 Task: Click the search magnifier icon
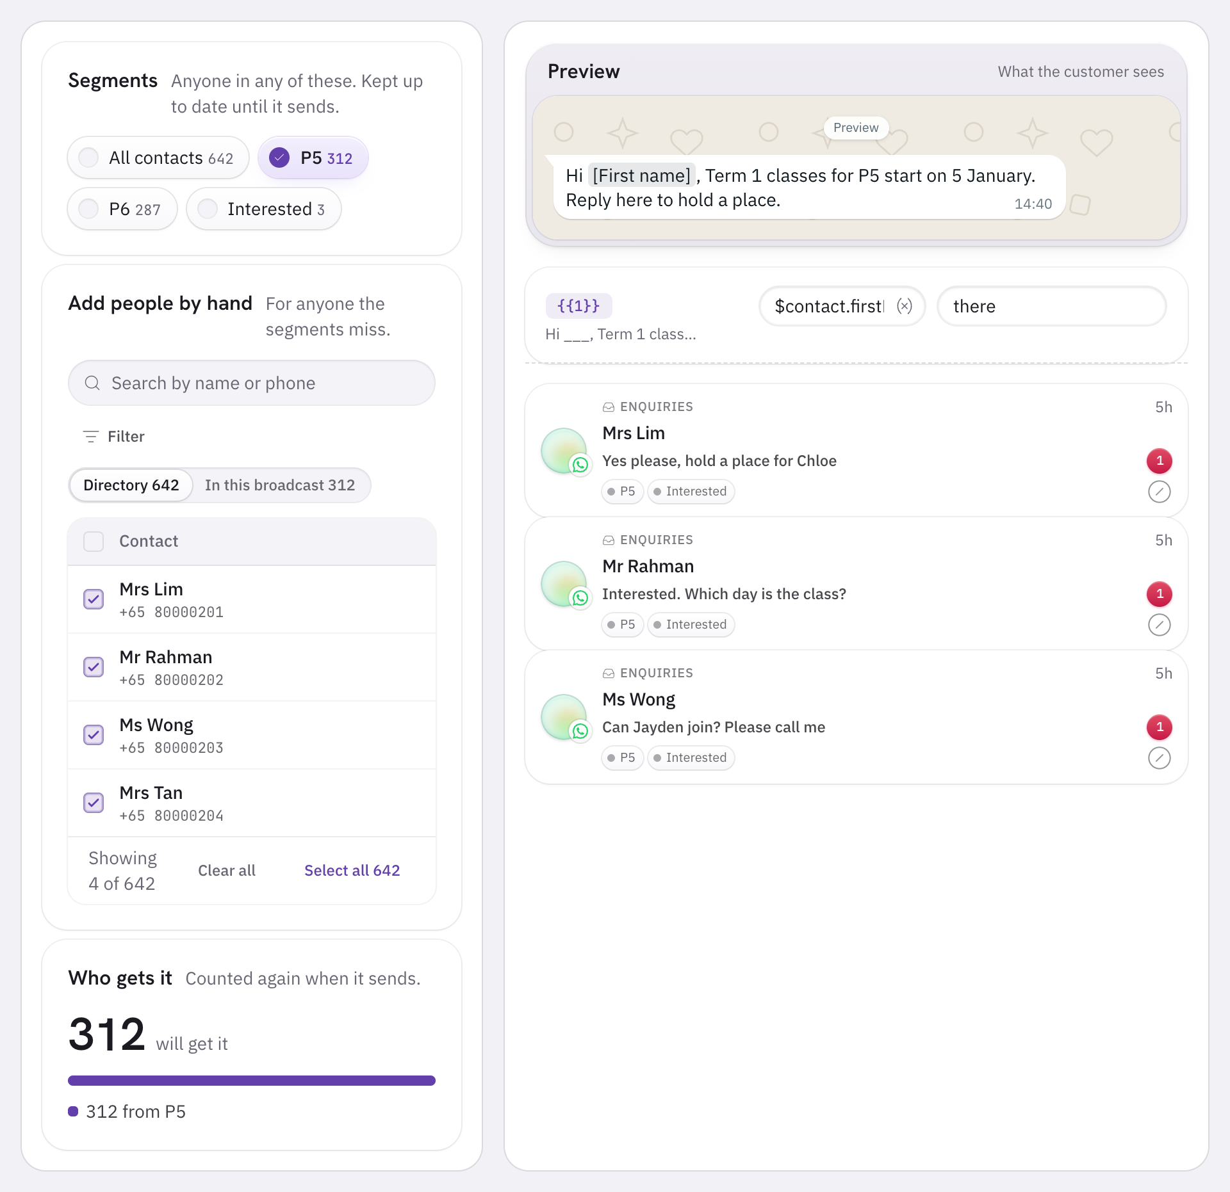(92, 383)
